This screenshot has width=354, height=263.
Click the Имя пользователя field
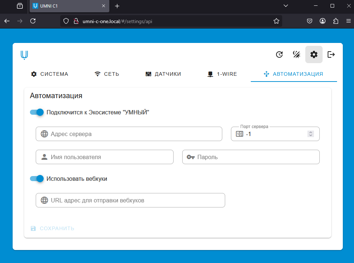[x=105, y=157]
